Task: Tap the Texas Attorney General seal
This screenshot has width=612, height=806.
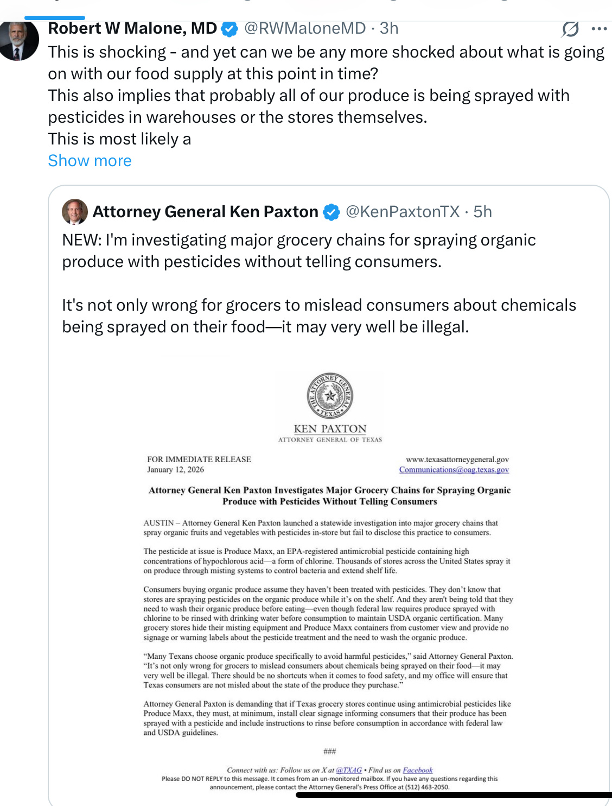Action: pyautogui.click(x=330, y=395)
